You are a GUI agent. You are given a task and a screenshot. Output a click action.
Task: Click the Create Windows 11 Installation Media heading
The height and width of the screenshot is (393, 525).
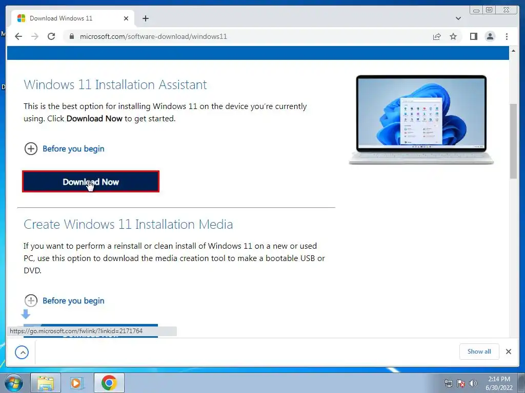tap(128, 224)
